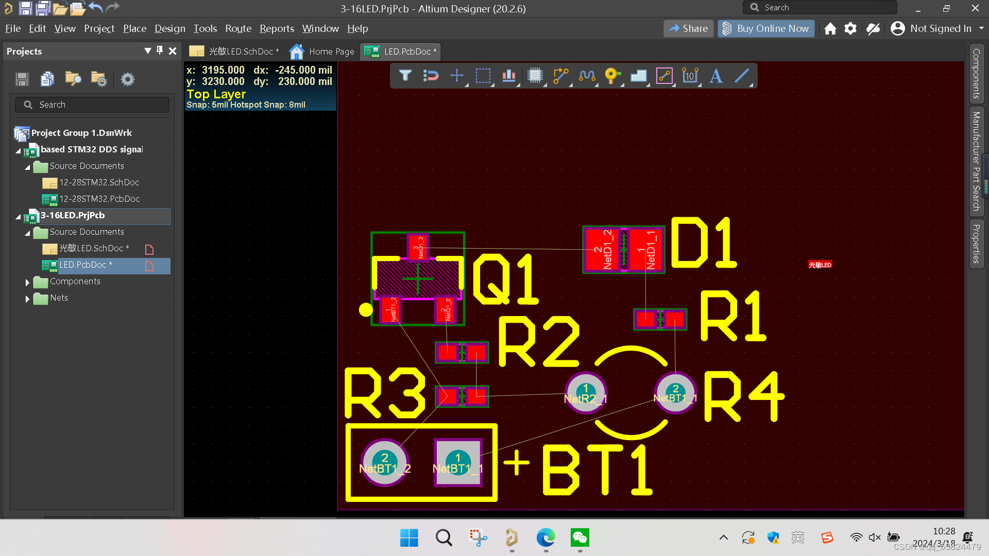Screen dimensions: 989x556
Task: Click in the Projects panel search field
Action: click(x=92, y=105)
